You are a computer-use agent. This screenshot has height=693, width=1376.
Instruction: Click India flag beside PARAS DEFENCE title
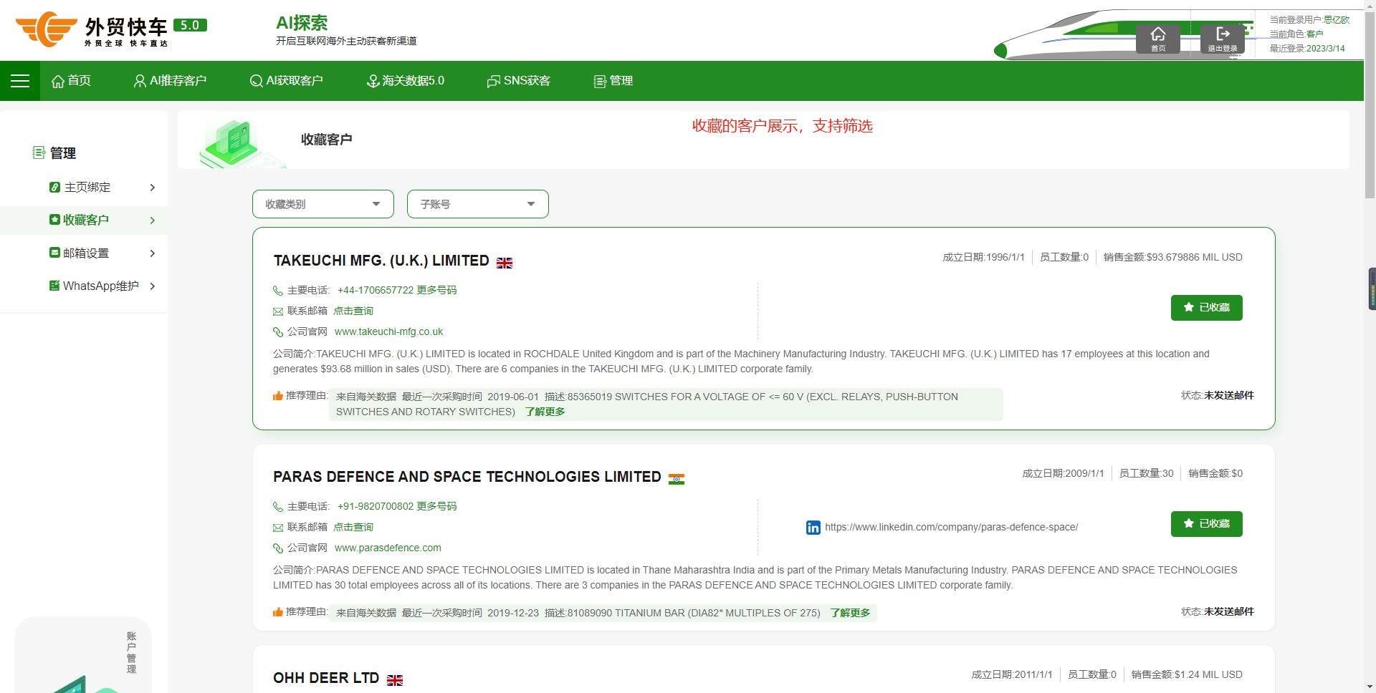point(677,479)
